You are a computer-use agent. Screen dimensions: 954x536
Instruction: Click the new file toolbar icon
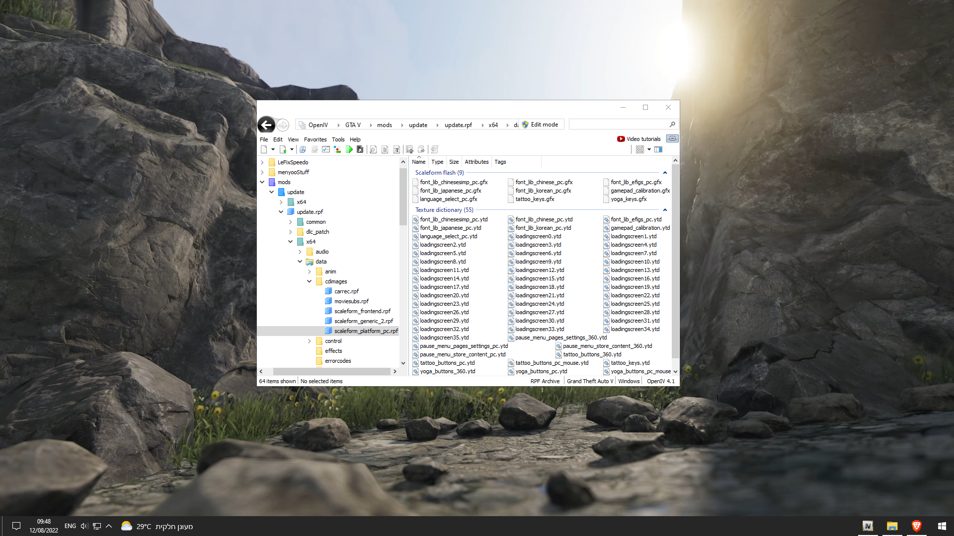[264, 149]
